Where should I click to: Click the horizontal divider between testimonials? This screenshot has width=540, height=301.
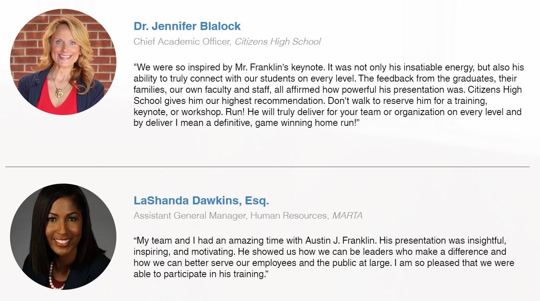click(x=267, y=167)
